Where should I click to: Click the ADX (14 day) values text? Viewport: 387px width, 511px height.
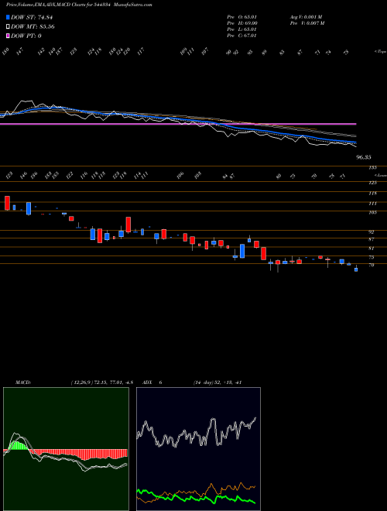coord(217,382)
